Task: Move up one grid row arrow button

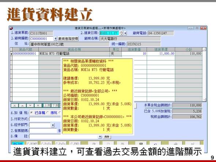Action: pos(22,106)
